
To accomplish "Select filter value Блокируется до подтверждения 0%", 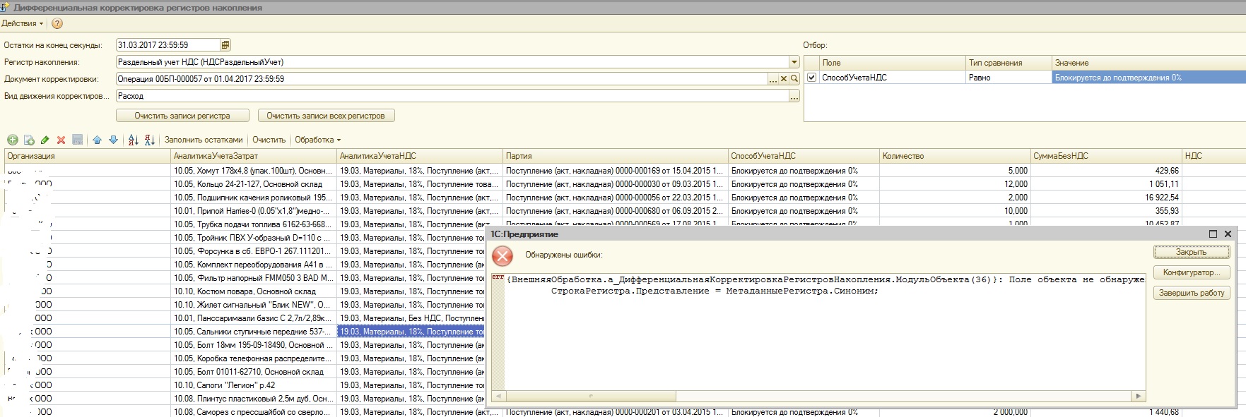I will click(x=1148, y=78).
